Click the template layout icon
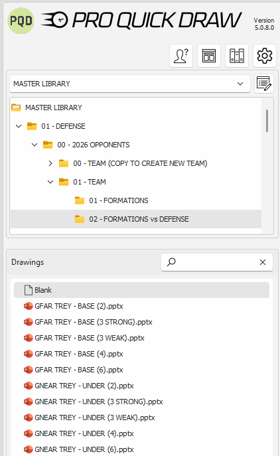Viewport: 280px width, 456px height. [209, 56]
